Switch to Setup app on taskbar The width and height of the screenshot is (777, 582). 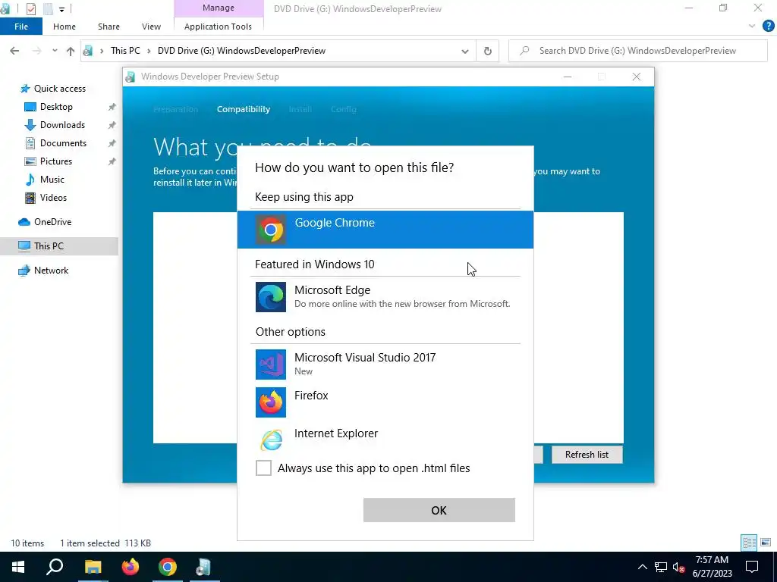coord(203,567)
